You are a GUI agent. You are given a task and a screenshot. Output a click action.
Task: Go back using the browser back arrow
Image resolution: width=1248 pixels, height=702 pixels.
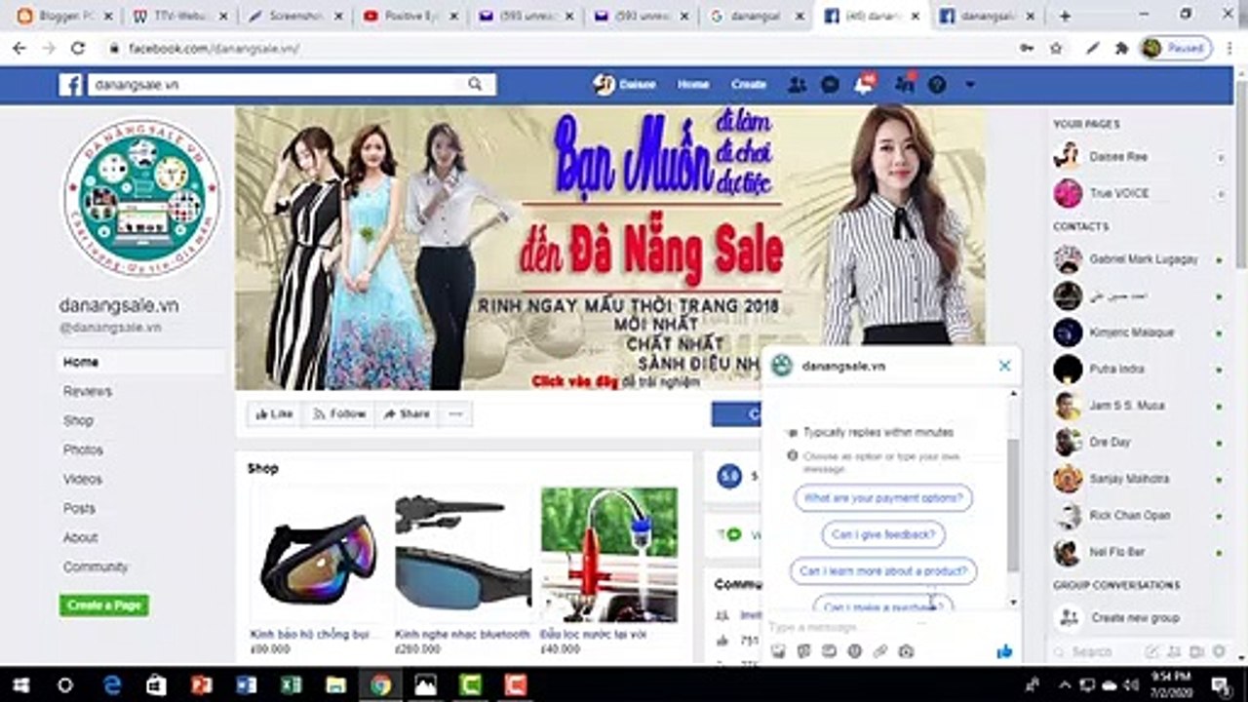(x=19, y=48)
